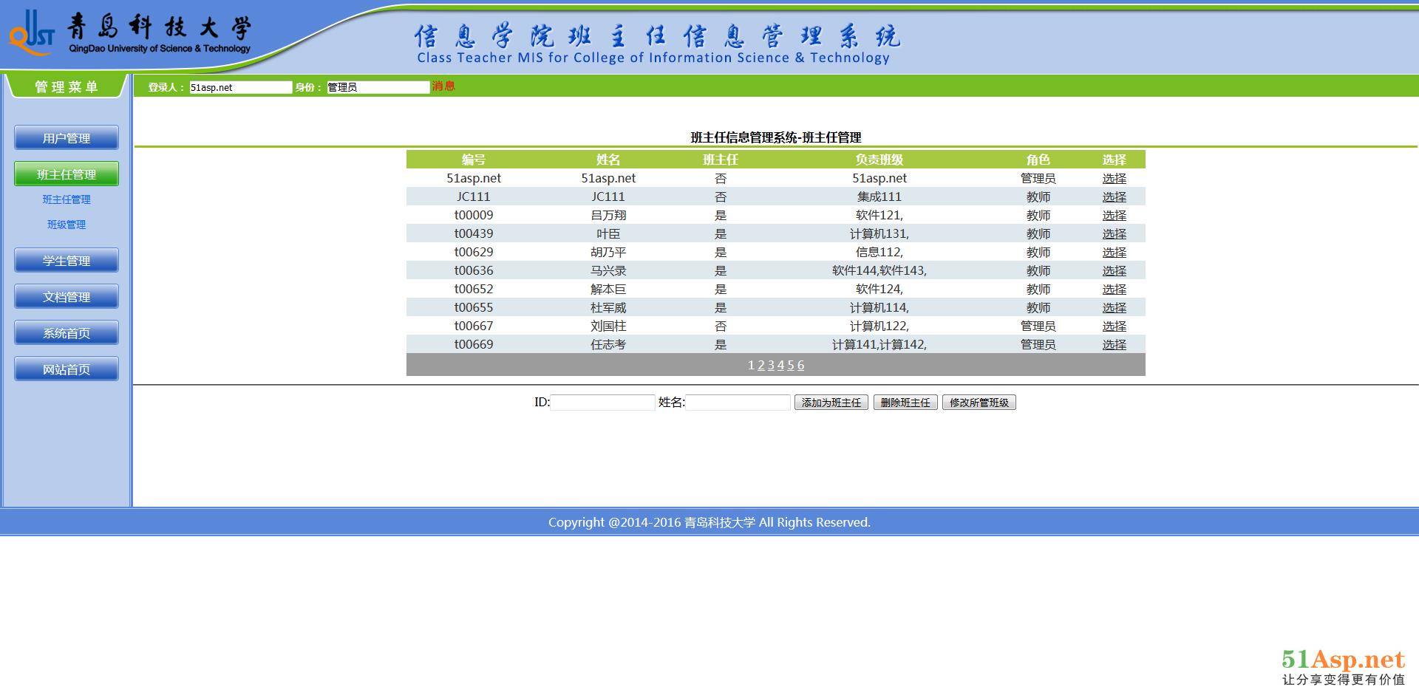Go to 网站首页
This screenshot has width=1419, height=698.
(67, 369)
